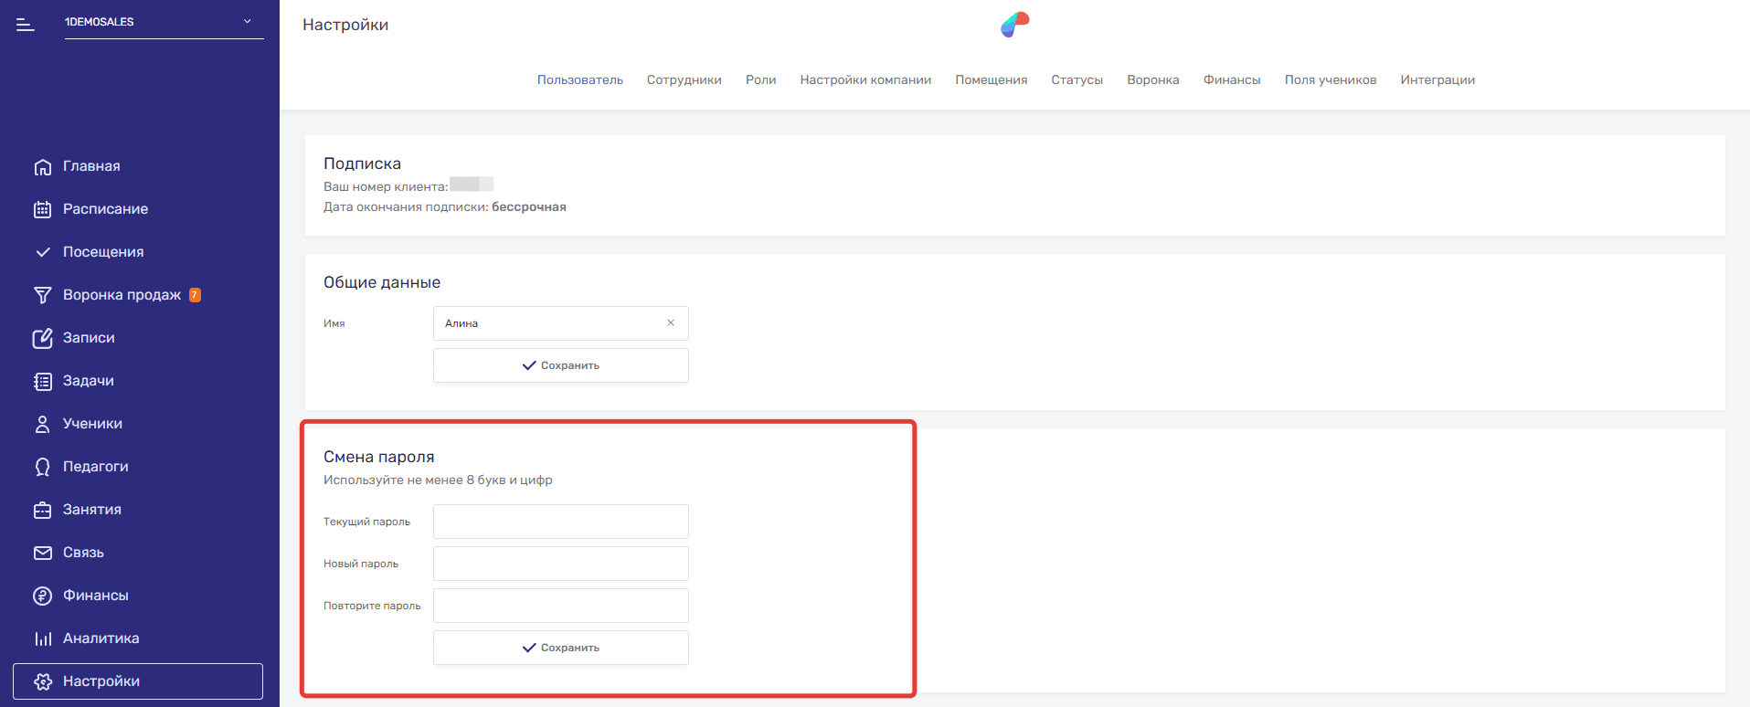Switch to the Сотрудники tab
The width and height of the screenshot is (1750, 707).
[684, 80]
